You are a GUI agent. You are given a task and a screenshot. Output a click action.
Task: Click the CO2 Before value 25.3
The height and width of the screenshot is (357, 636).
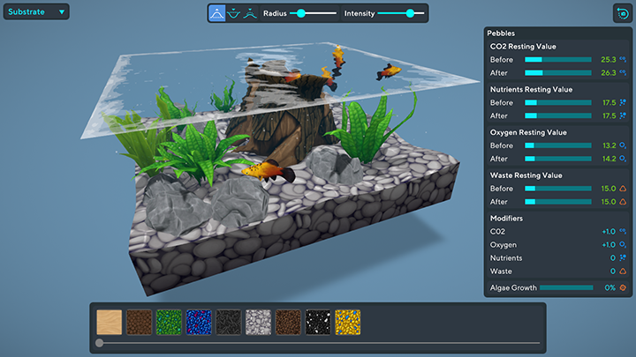(x=609, y=60)
